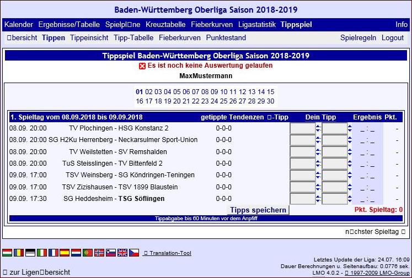Choose the French flag translation icon
Viewport: 412px width, 278px height.
(53, 253)
